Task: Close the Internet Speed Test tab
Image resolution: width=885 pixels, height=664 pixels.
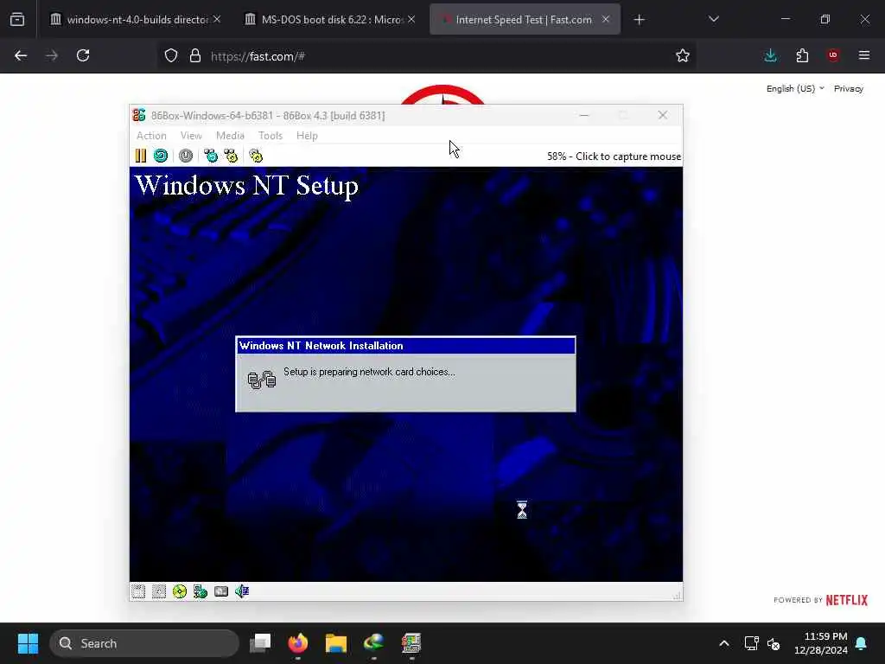Action: 606,19
